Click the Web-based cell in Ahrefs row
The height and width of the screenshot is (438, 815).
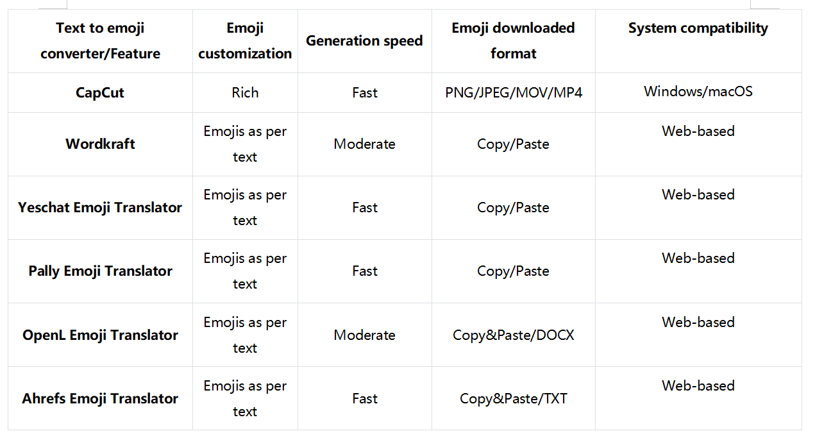coord(698,398)
